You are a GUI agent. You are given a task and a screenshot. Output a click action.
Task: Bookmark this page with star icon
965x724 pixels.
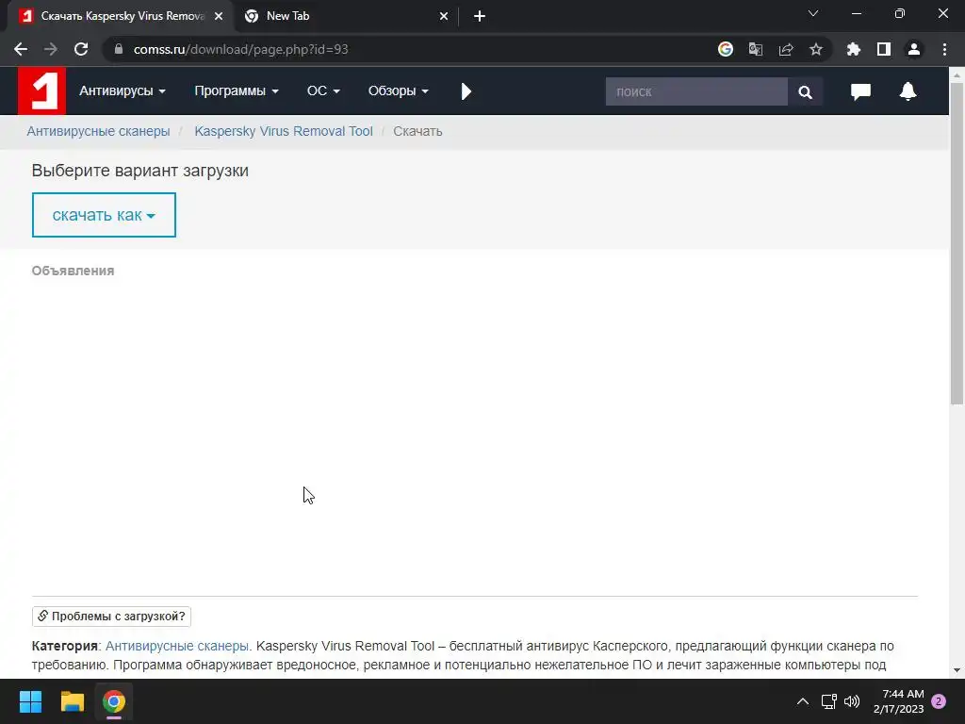click(816, 49)
